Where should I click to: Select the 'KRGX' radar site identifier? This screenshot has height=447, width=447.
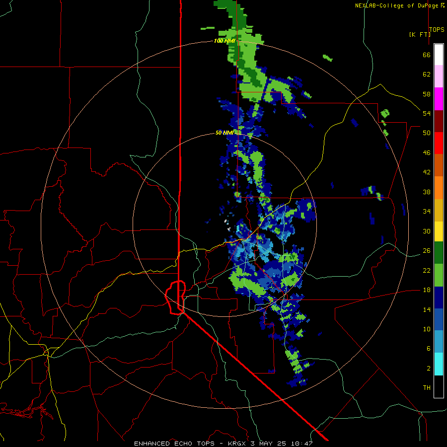pos(238,444)
